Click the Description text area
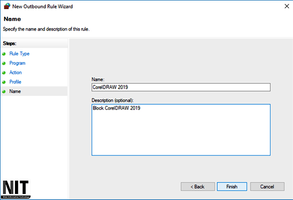The width and height of the screenshot is (293, 200). pos(181,130)
